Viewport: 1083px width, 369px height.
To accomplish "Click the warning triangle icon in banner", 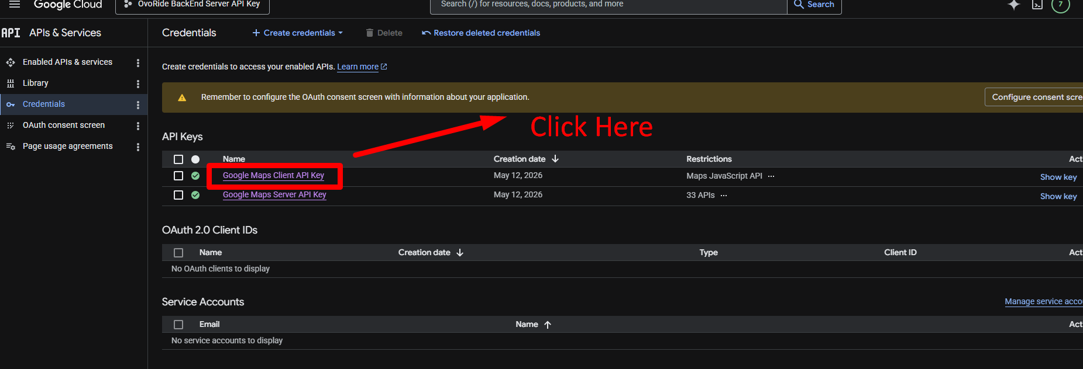I will coord(182,98).
